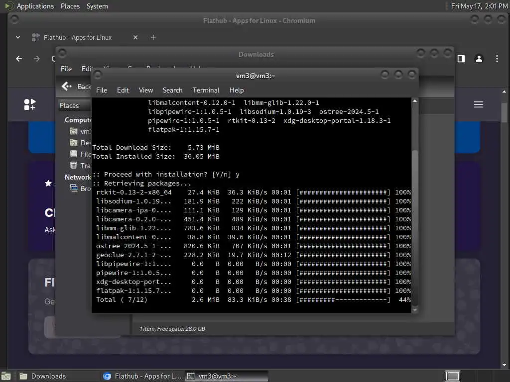Image resolution: width=510 pixels, height=382 pixels.
Task: Click '1 item, Free space: 28.0 GB' status
Action: (x=172, y=329)
